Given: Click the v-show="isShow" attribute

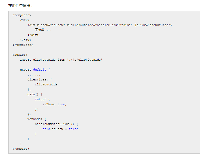Looking at the screenshot, I should pyautogui.click(x=51, y=25).
